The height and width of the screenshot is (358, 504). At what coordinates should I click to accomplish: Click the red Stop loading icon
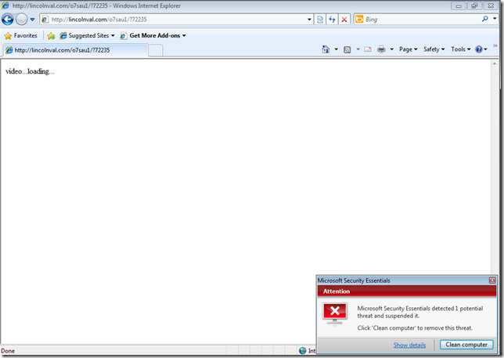(344, 20)
